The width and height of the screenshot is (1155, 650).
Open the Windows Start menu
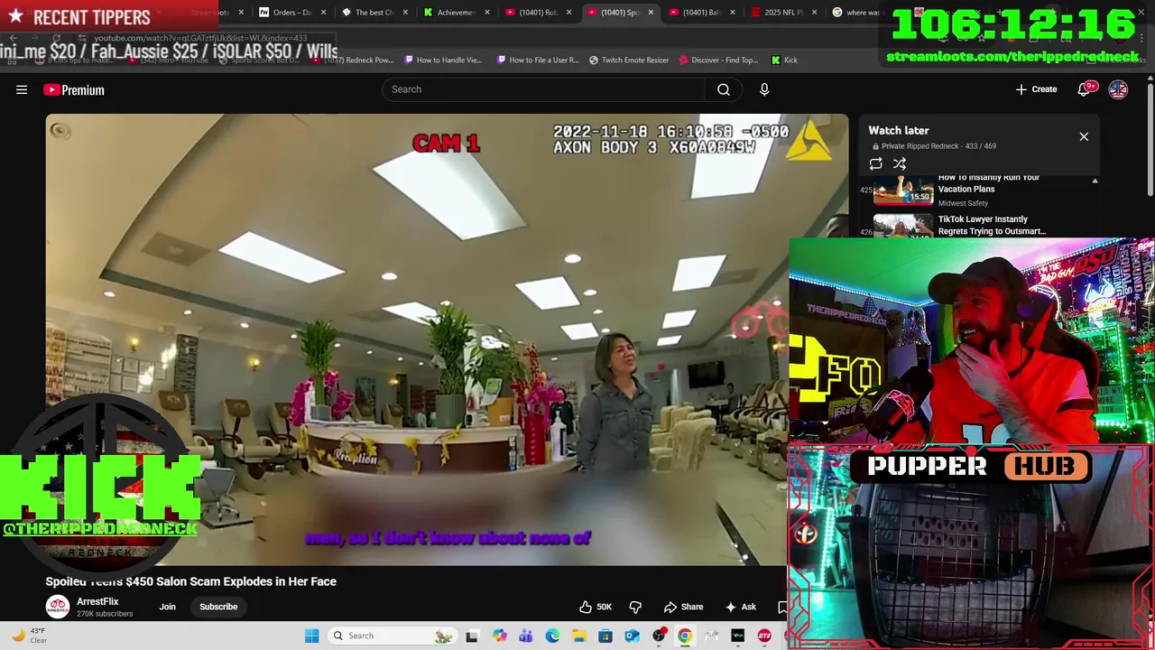(x=311, y=636)
